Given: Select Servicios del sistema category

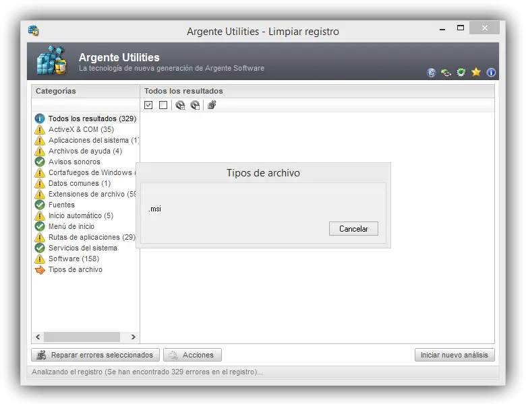Looking at the screenshot, I should tap(83, 248).
